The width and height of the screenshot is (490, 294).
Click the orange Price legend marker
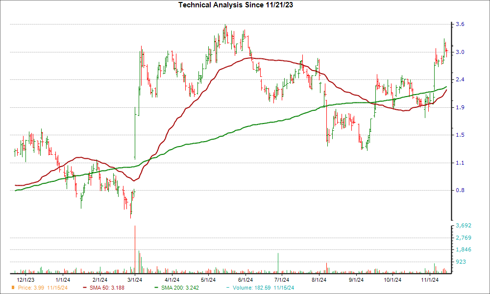coord(13,288)
